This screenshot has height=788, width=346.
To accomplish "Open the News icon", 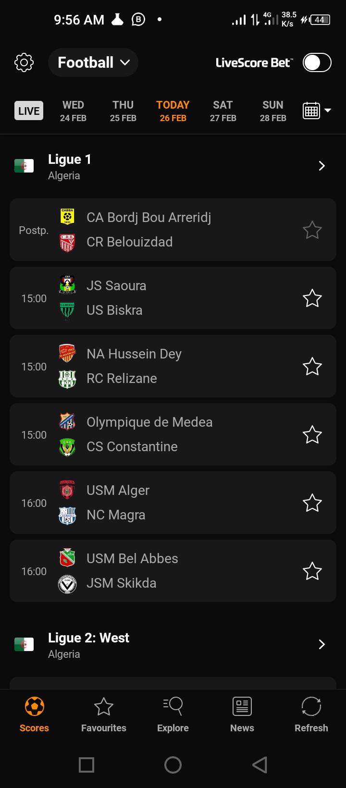I will (x=242, y=706).
